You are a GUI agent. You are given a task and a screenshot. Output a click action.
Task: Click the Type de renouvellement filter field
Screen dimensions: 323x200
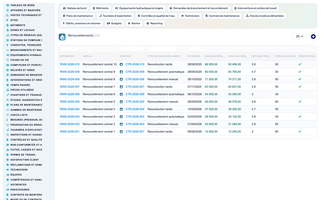point(163,49)
